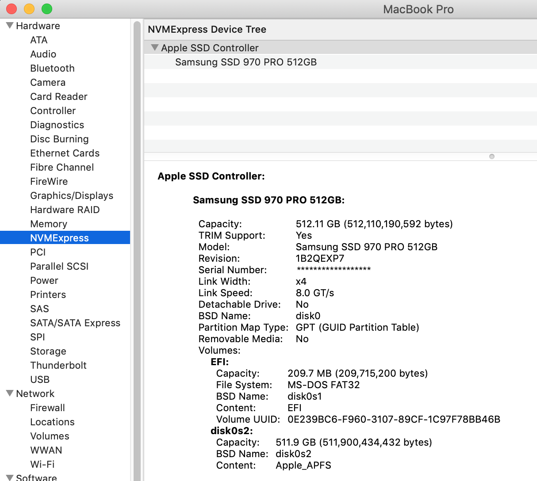The width and height of the screenshot is (537, 481).
Task: Select Hardware RAID entry
Action: (65, 210)
